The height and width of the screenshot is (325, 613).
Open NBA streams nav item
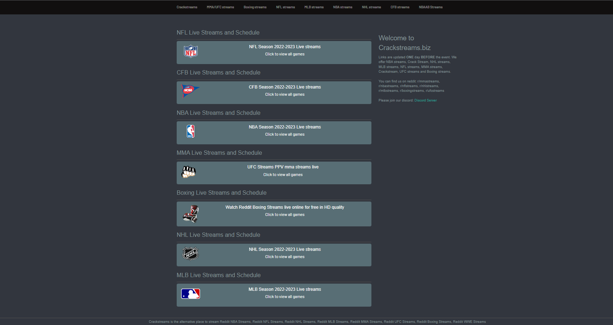click(x=343, y=7)
